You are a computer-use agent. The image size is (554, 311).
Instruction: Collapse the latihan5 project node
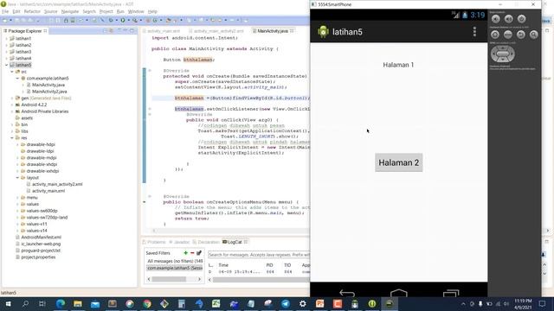point(6,65)
